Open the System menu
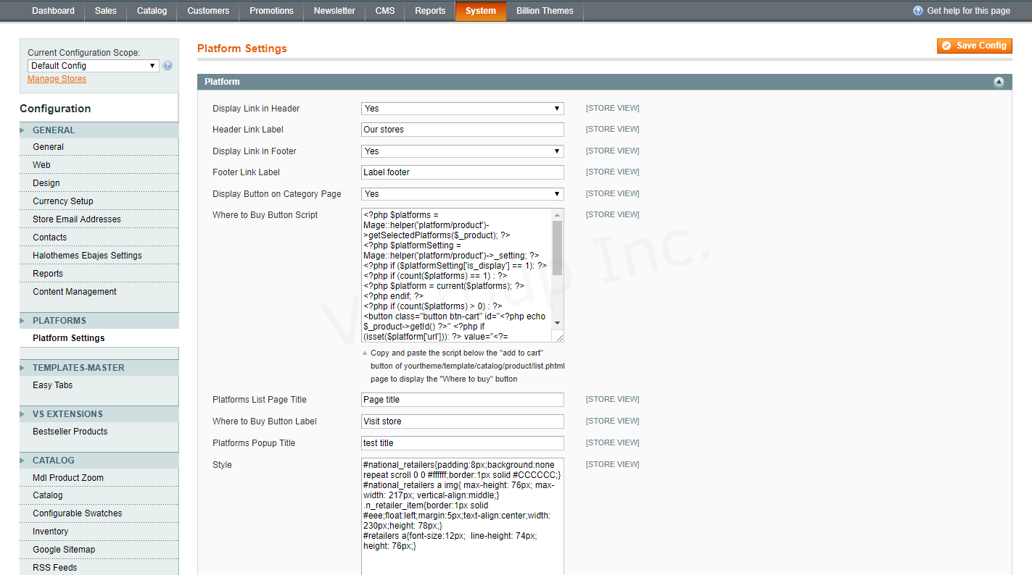 pos(480,11)
